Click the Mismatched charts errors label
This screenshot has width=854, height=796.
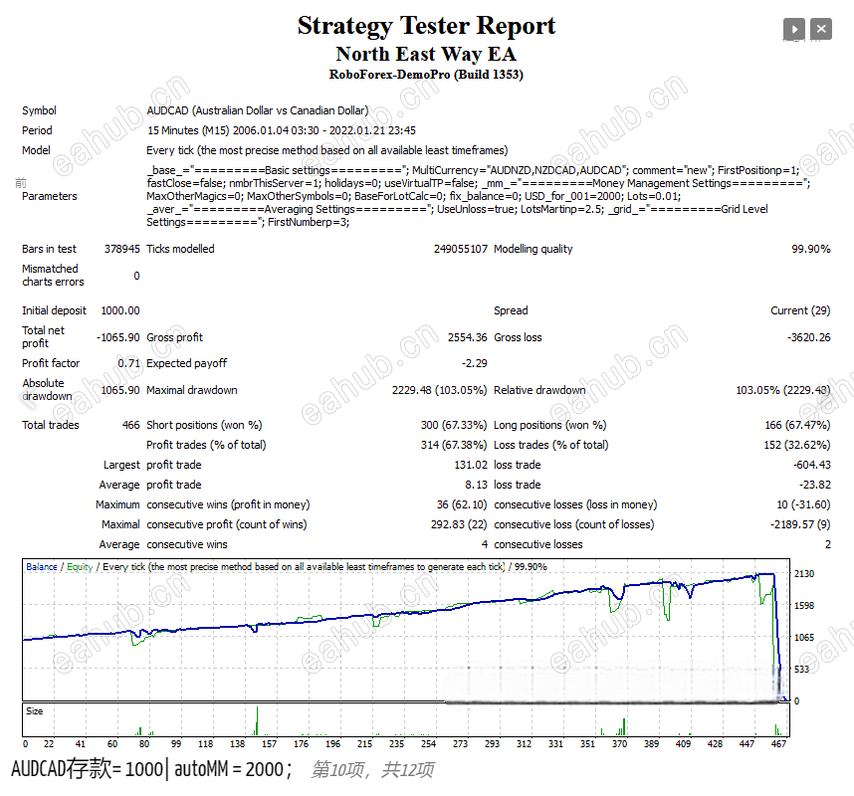53,276
